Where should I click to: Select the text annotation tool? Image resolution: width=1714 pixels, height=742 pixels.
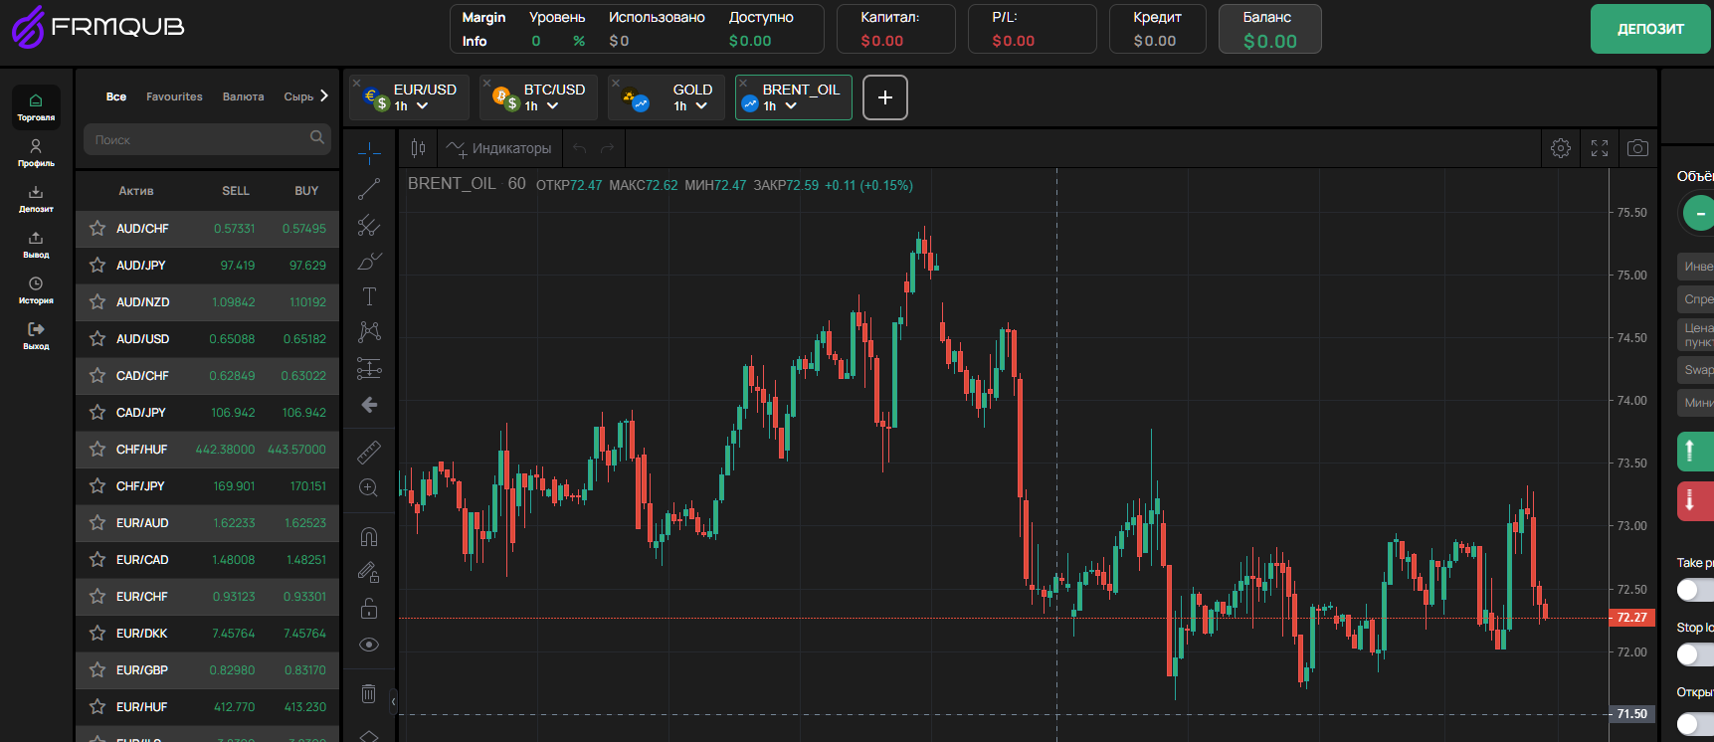pyautogui.click(x=369, y=296)
